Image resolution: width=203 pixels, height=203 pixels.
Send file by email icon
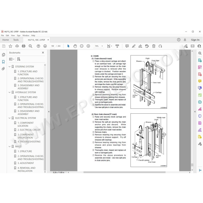(x=193, y=46)
